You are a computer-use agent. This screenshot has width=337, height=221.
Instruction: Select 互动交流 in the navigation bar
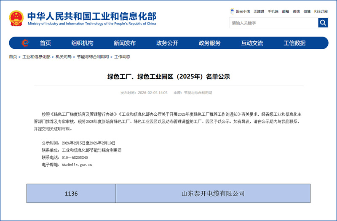[252, 43]
